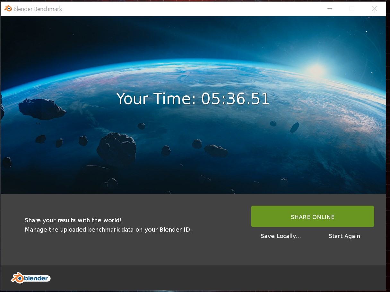Viewport: 390px width, 292px height.
Task: Click the disabled maximize button
Action: 352,9
